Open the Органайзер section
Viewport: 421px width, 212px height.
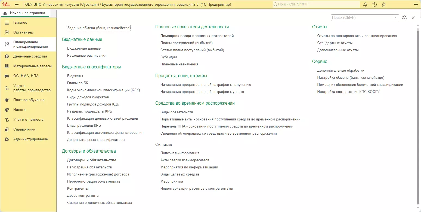(28, 32)
